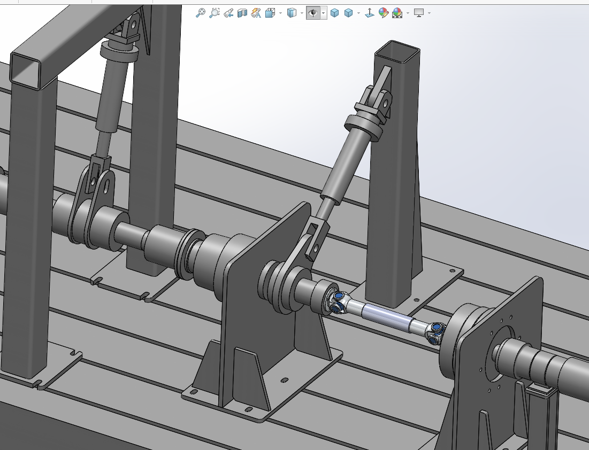Expand the Apply Scene dropdown arrow

click(408, 13)
